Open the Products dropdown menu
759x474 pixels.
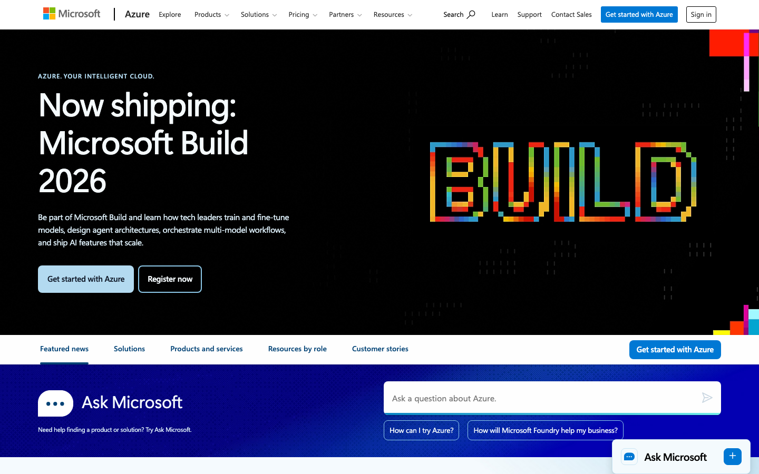tap(212, 14)
